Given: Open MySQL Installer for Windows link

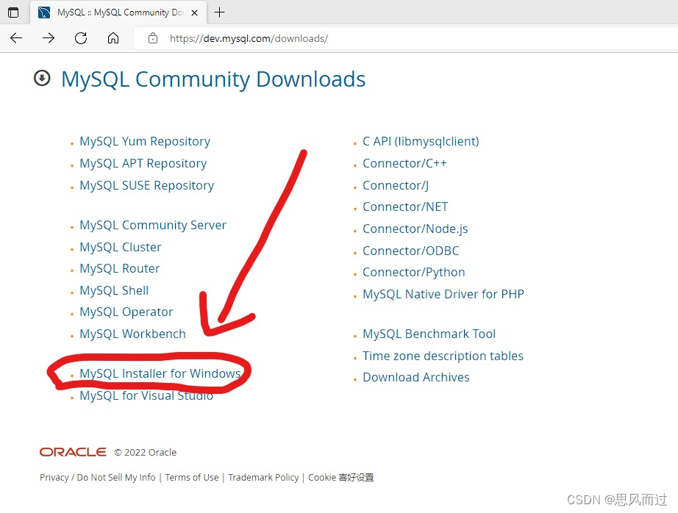Looking at the screenshot, I should pyautogui.click(x=160, y=373).
